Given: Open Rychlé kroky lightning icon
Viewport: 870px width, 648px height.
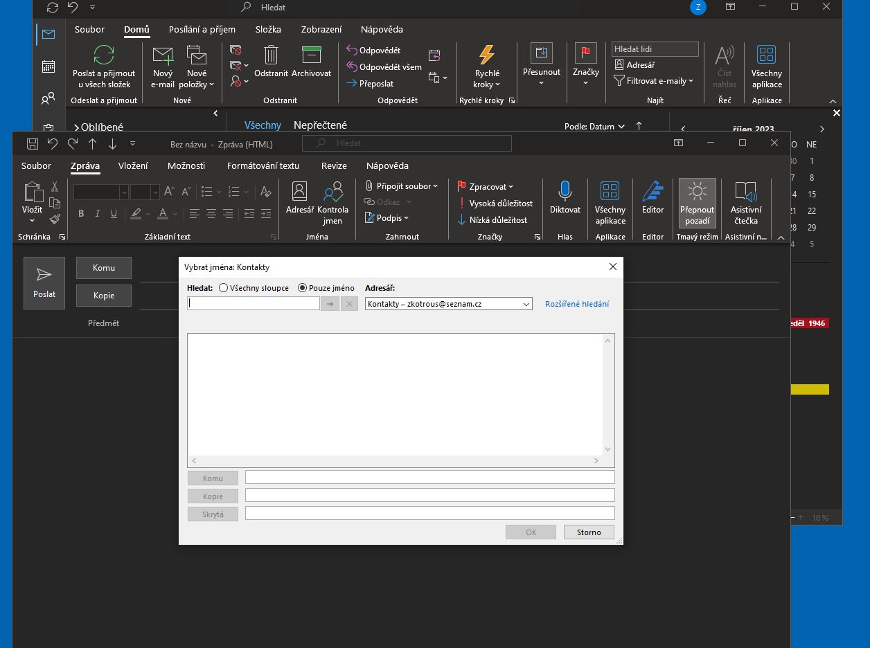Looking at the screenshot, I should 487,55.
